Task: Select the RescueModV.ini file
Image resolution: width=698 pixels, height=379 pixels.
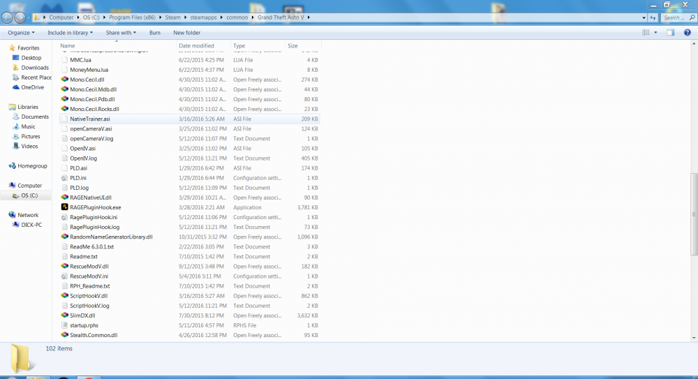Action: (190, 276)
